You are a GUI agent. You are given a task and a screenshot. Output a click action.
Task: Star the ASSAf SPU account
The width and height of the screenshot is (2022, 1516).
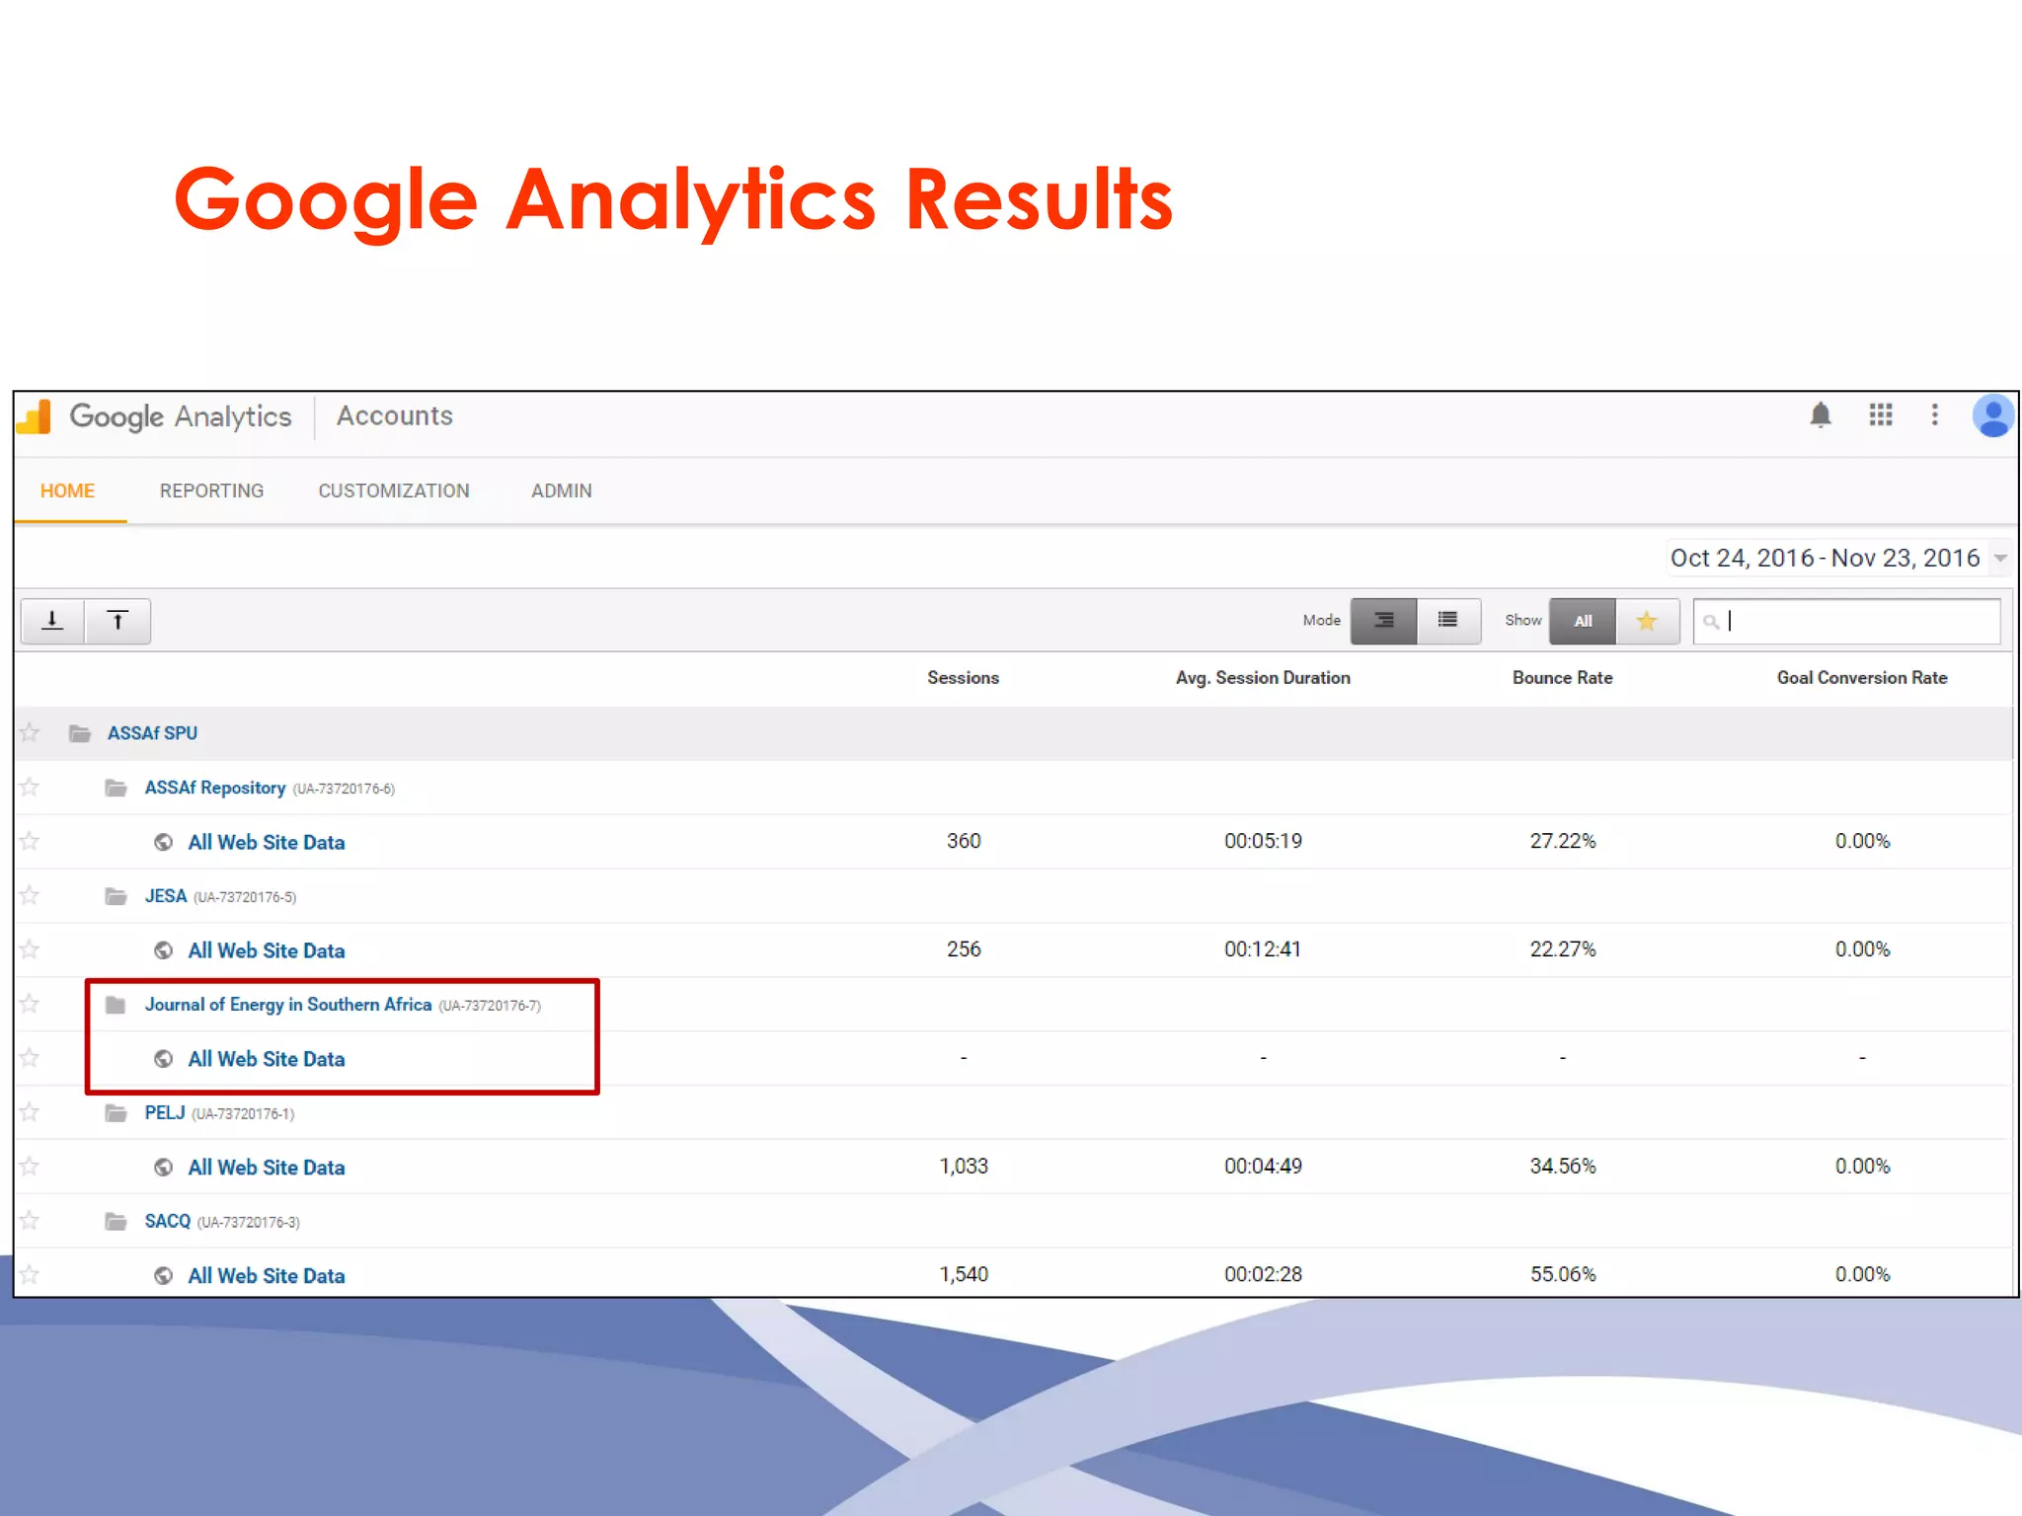pos(30,733)
